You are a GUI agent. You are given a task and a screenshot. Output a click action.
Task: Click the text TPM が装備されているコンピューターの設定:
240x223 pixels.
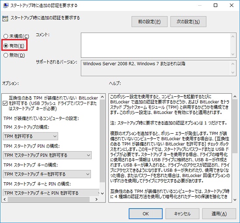[41, 118]
